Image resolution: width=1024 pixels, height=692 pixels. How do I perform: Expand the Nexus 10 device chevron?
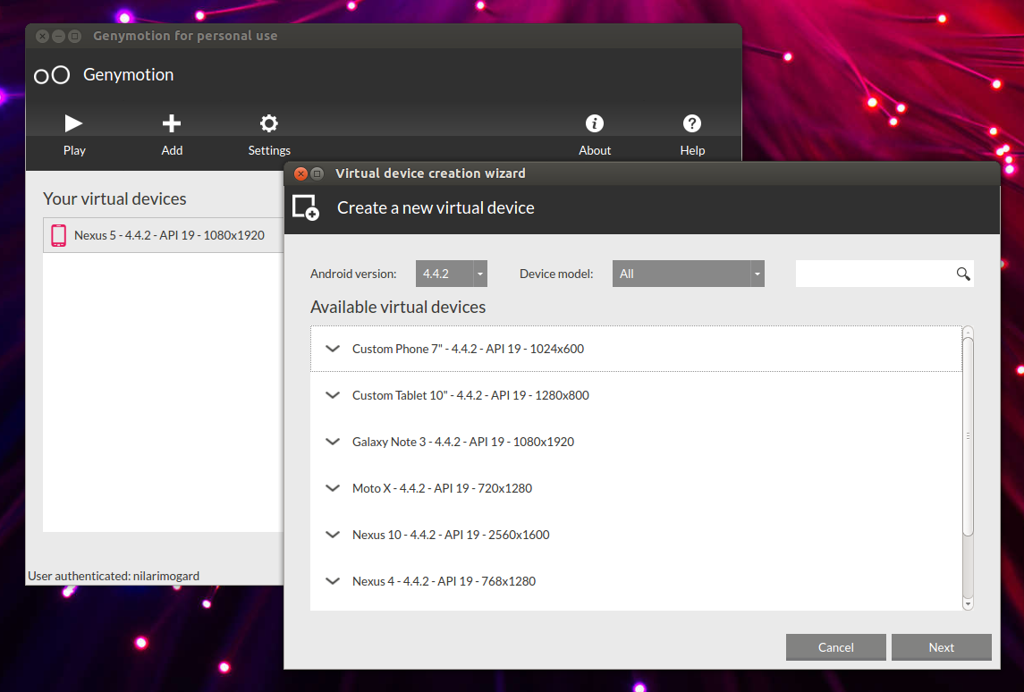pyautogui.click(x=333, y=535)
